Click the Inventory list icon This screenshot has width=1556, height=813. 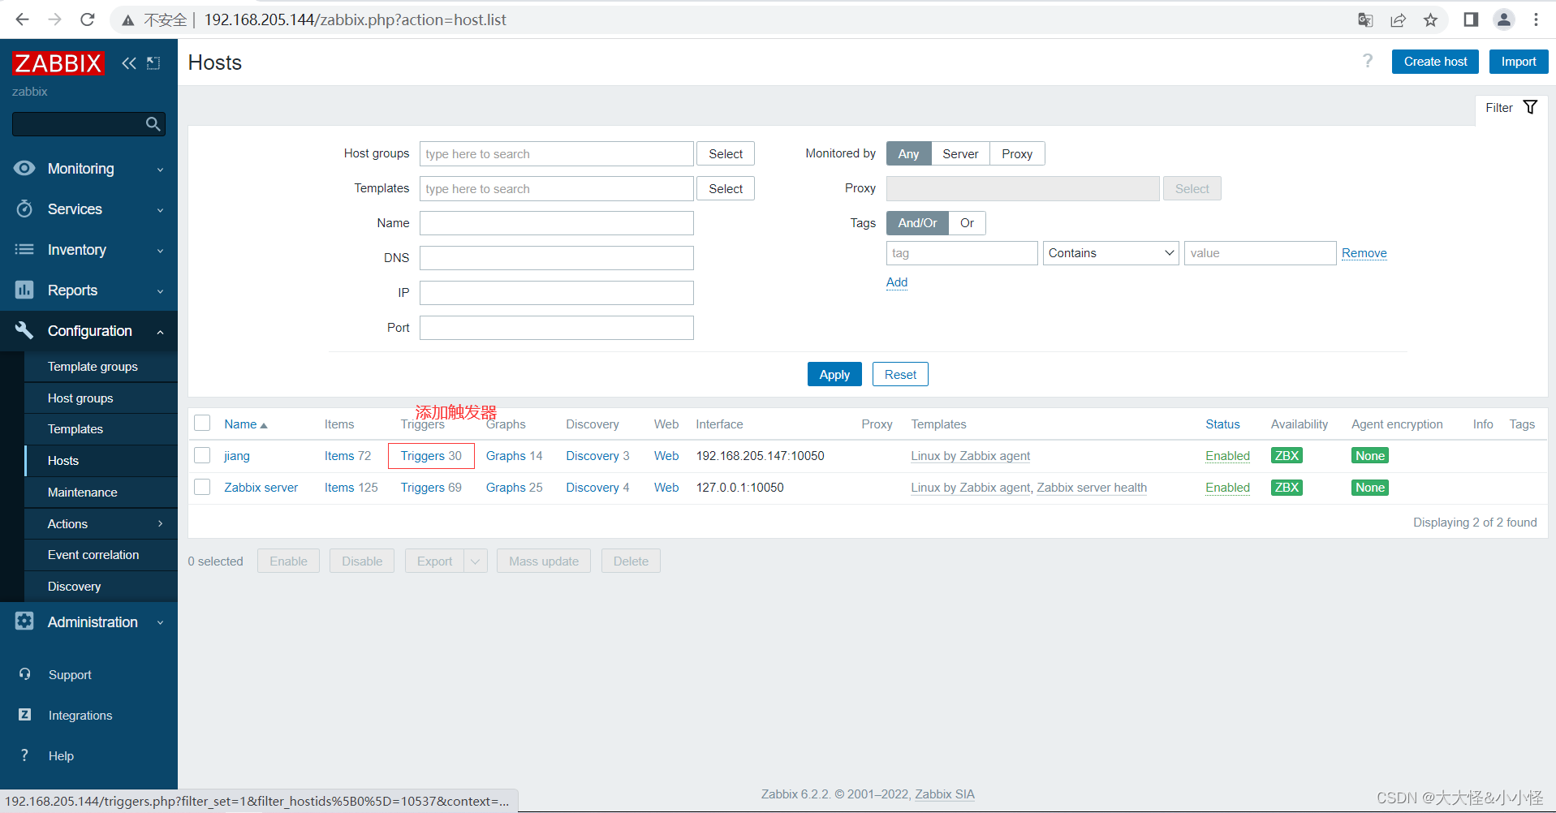(24, 249)
